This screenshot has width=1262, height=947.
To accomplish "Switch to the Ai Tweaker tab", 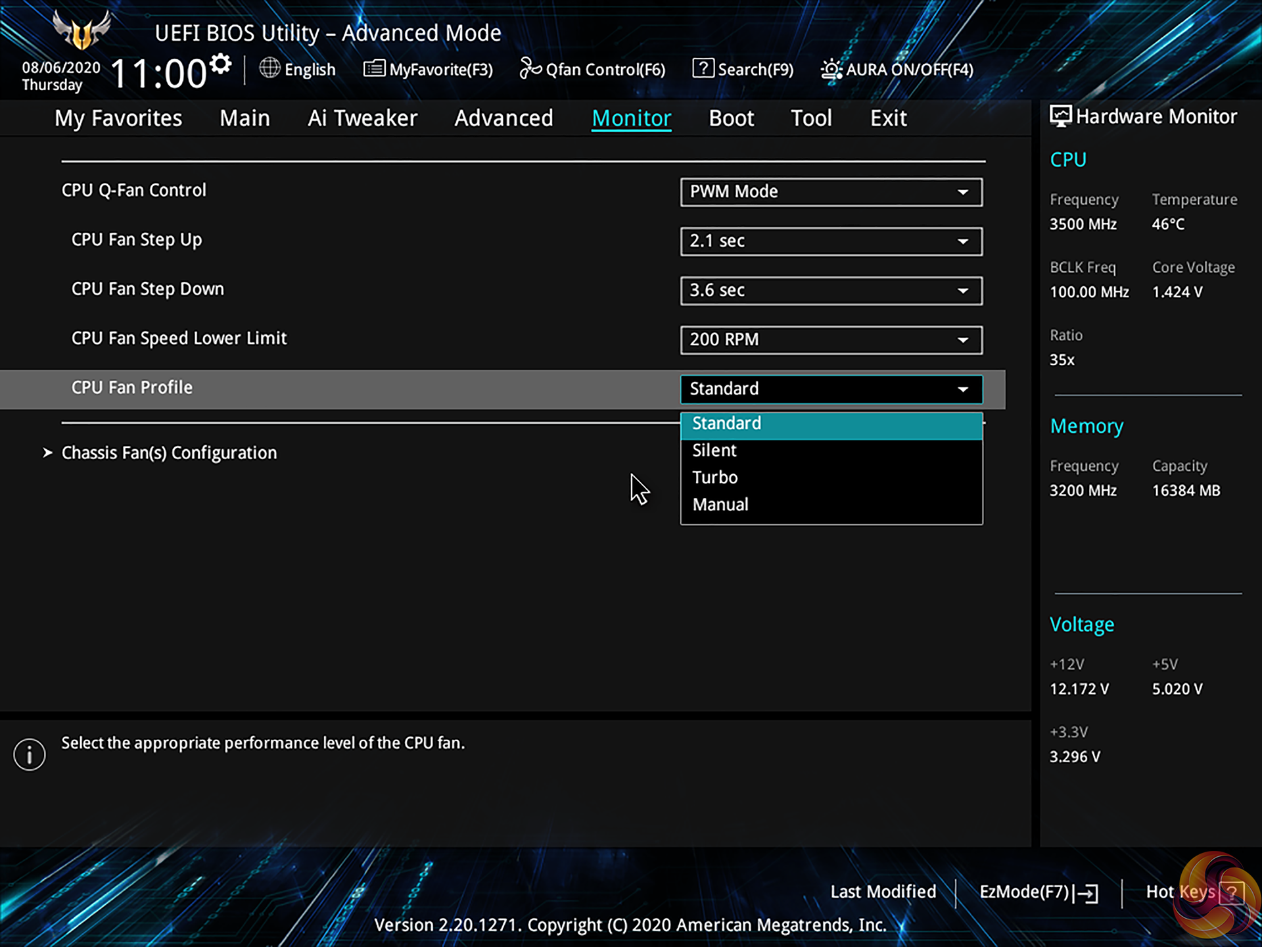I will pos(362,118).
